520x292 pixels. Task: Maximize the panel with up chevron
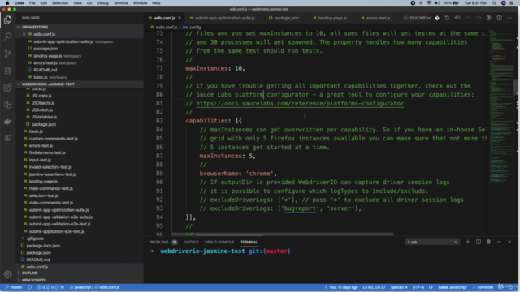[x=499, y=242]
